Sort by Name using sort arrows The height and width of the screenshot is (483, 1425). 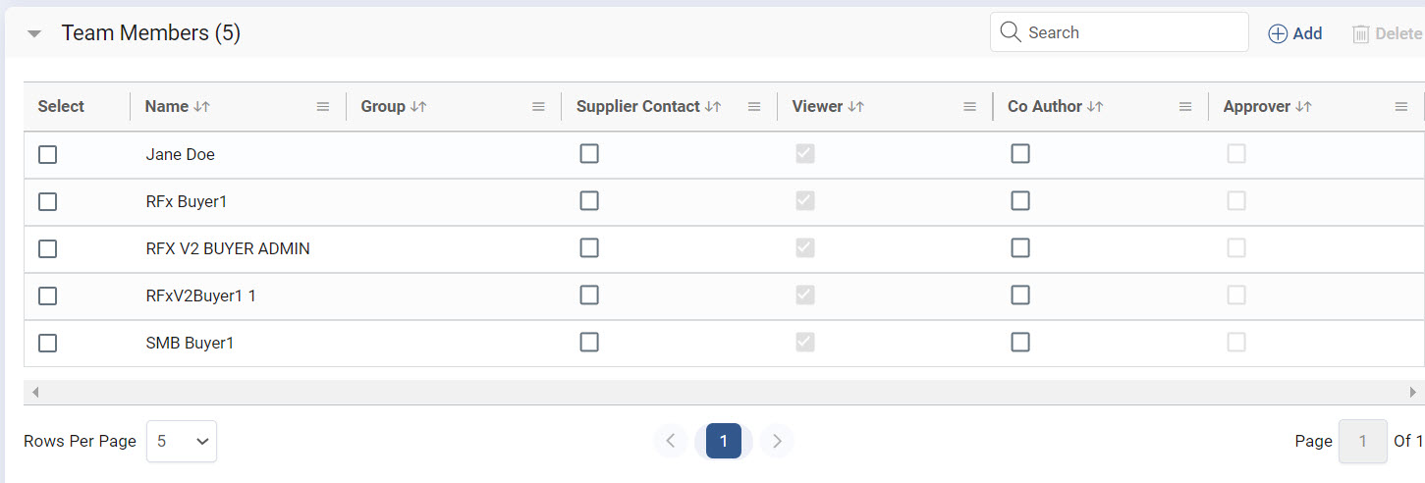(x=202, y=107)
